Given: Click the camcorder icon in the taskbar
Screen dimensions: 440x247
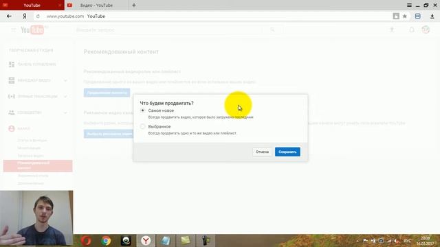Looking at the screenshot, I should pyautogui.click(x=206, y=241).
